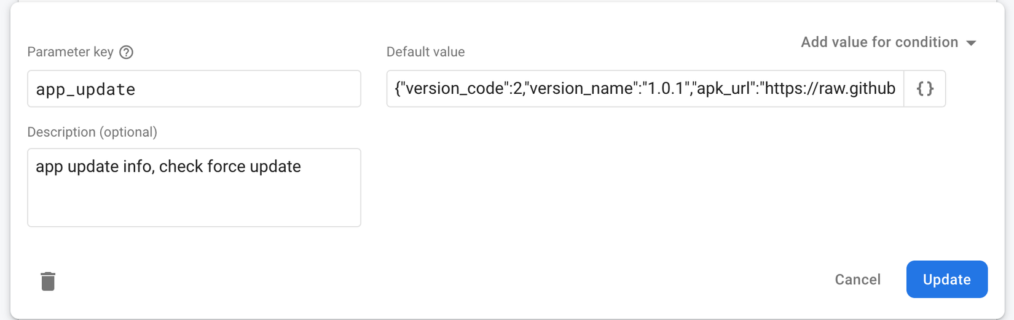Place cursor on "app_update" key text
The width and height of the screenshot is (1014, 320).
click(x=85, y=90)
